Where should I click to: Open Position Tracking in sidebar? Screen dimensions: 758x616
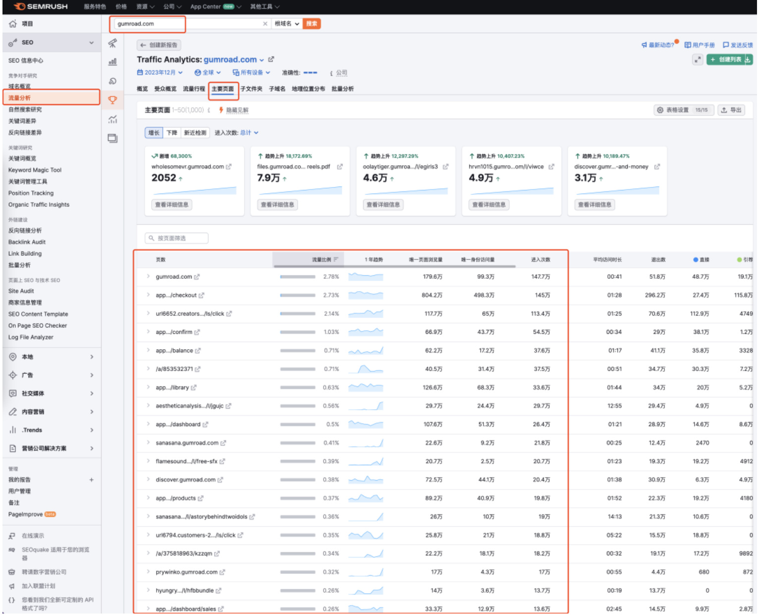tap(31, 193)
